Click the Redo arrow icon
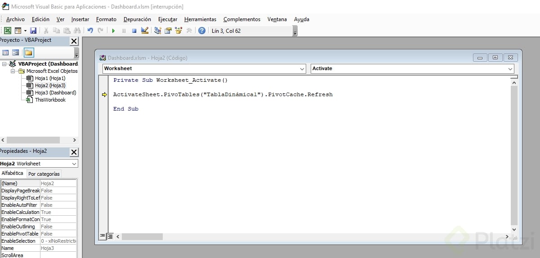The height and width of the screenshot is (258, 540). (x=100, y=31)
